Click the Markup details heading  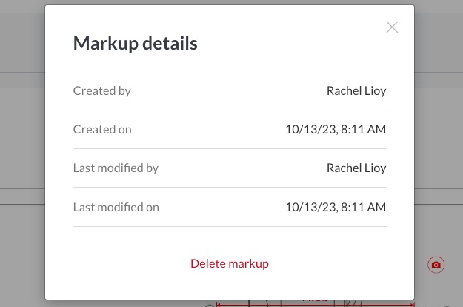[x=135, y=44]
